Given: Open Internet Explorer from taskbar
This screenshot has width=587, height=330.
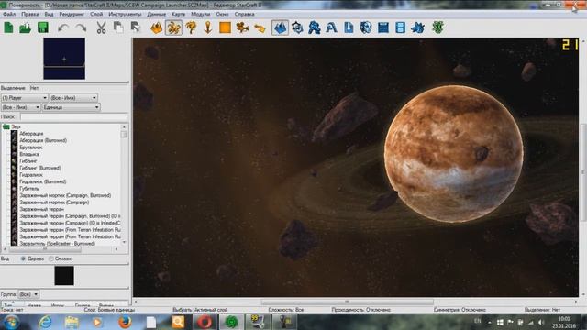Looking at the screenshot, I should pos(45,322).
